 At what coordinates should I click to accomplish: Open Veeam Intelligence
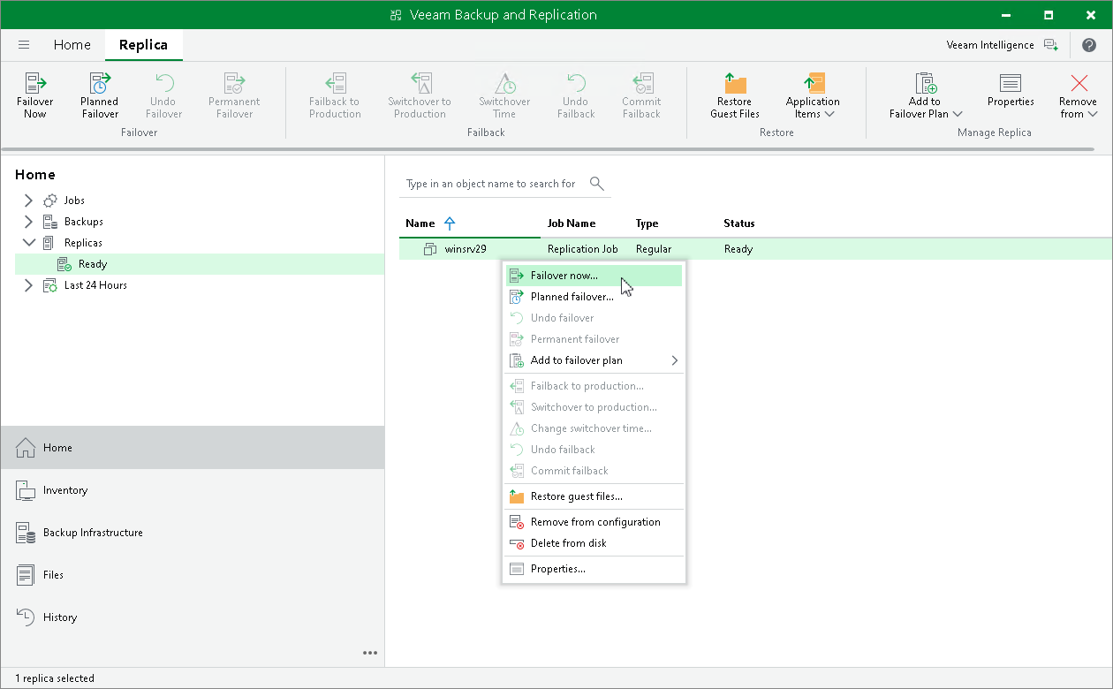1002,45
